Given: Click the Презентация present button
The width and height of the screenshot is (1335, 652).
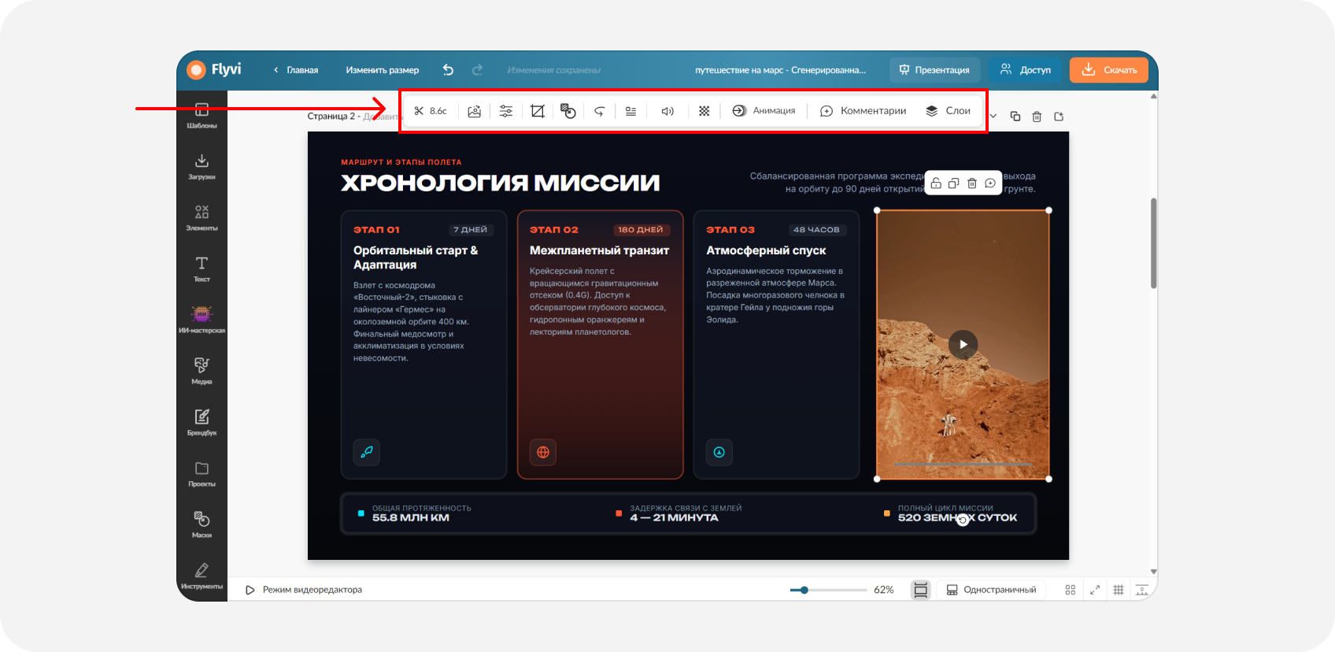Looking at the screenshot, I should point(935,70).
